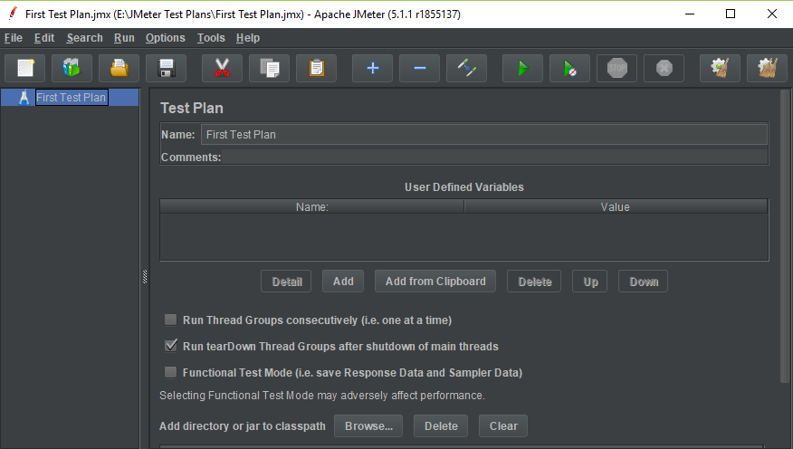
Task: Click the Clear results broom icon
Action: tap(720, 68)
